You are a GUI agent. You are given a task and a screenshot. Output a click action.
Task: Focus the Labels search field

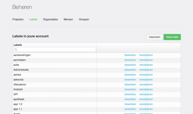[55, 49]
